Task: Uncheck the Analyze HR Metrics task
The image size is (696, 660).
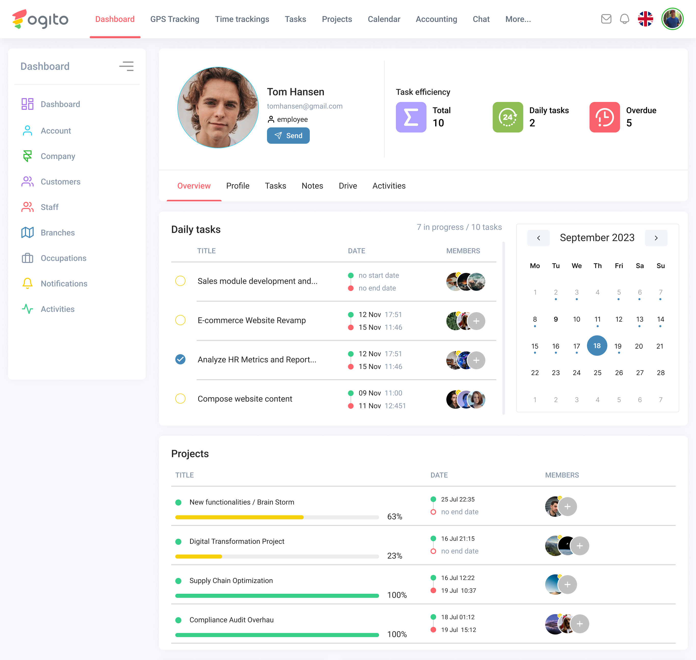Action: pos(180,360)
